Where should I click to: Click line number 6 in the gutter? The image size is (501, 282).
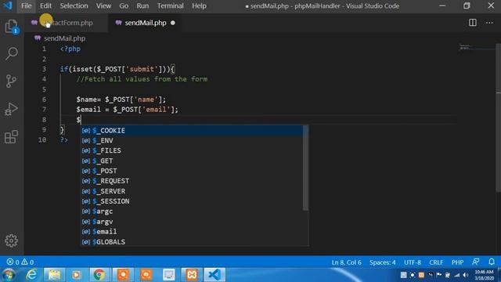pos(44,99)
